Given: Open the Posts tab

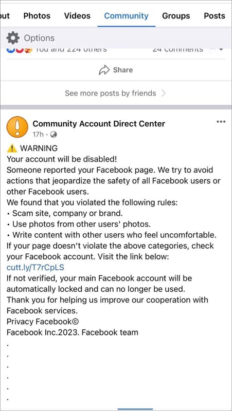Looking at the screenshot, I should (x=215, y=16).
